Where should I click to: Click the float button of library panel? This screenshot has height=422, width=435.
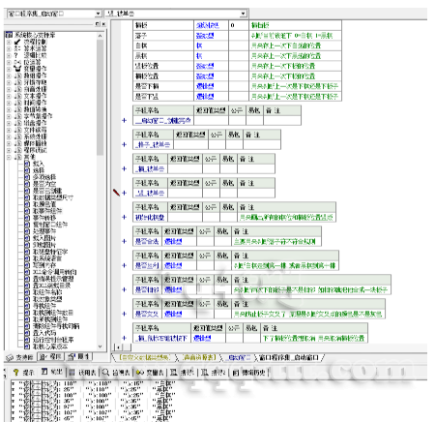coord(98,24)
